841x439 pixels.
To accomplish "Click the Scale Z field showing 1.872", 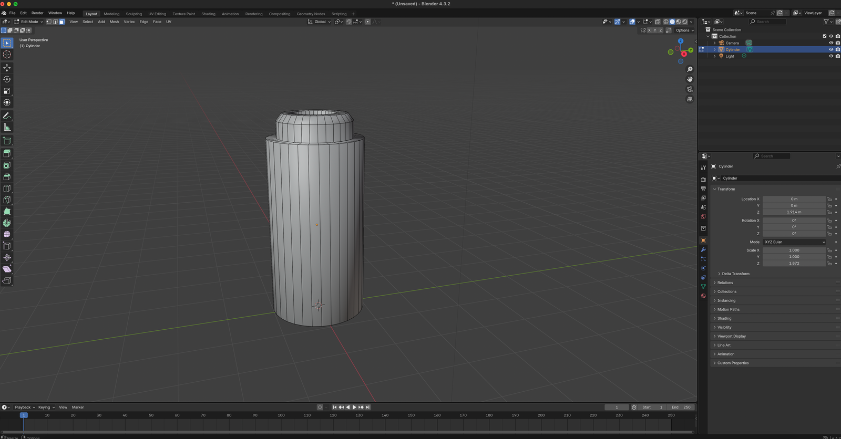I will 794,264.
